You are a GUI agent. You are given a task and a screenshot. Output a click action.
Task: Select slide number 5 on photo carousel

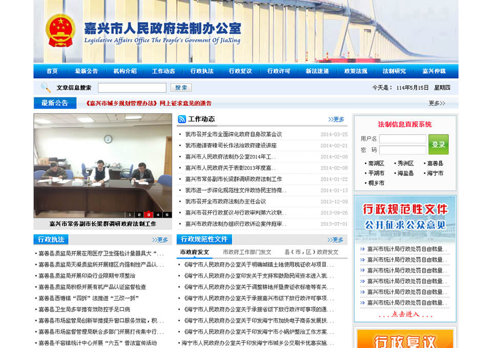pyautogui.click(x=167, y=215)
